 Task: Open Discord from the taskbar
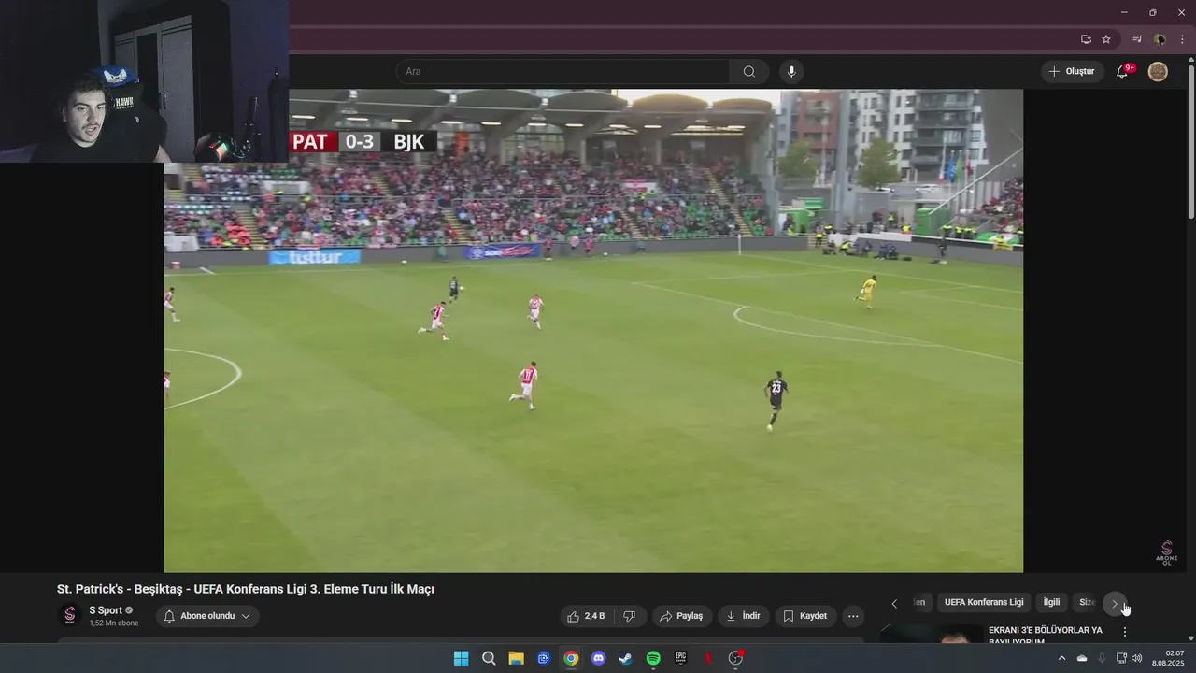[x=598, y=658]
